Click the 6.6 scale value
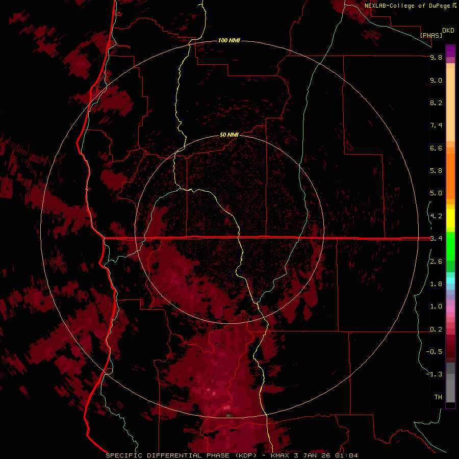 (x=436, y=148)
